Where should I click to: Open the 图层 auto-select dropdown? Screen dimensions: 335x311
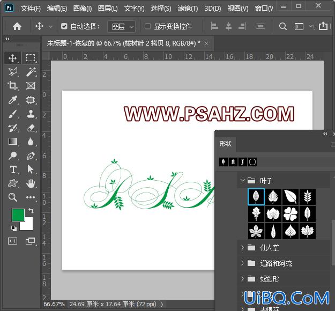coord(121,27)
